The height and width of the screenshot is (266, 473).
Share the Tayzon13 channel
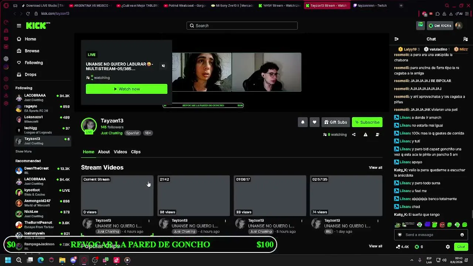[x=354, y=134]
